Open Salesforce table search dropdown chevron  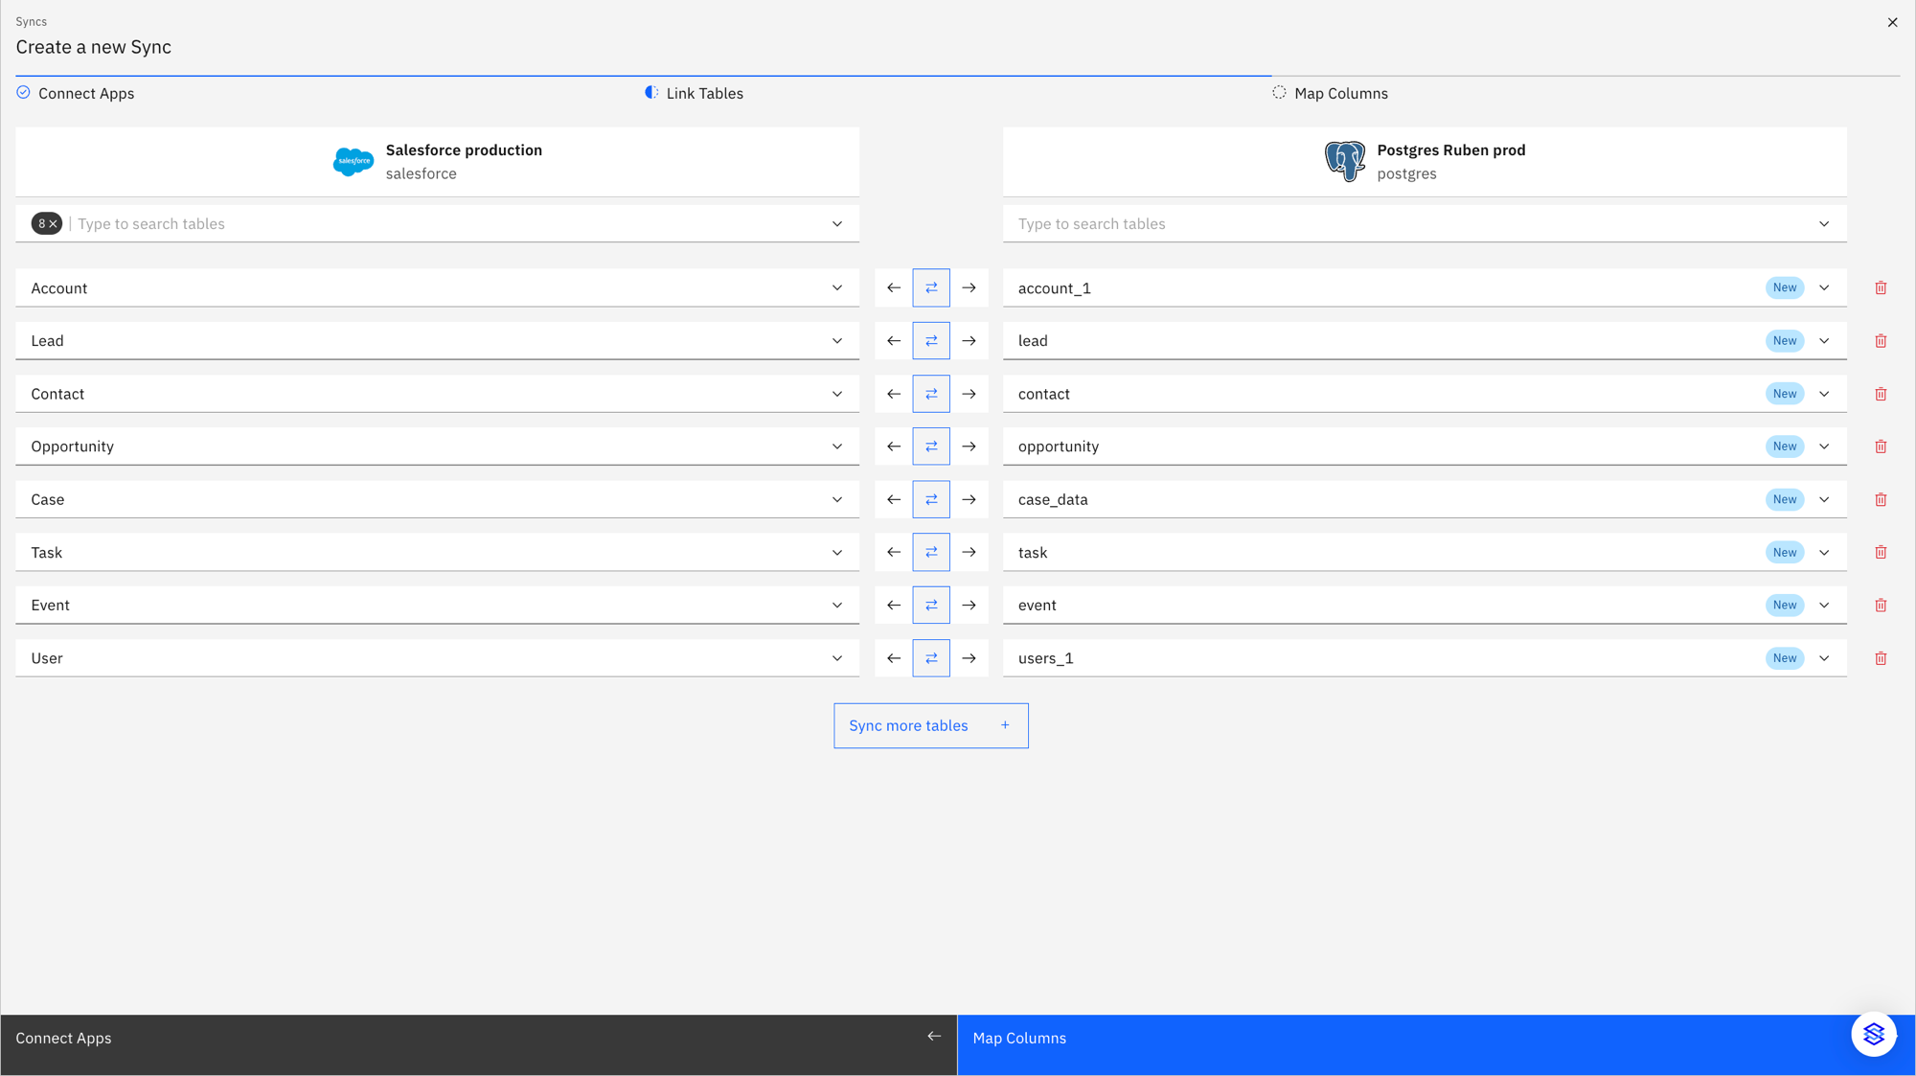(x=837, y=224)
